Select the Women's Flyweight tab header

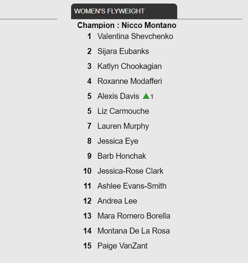point(124,11)
